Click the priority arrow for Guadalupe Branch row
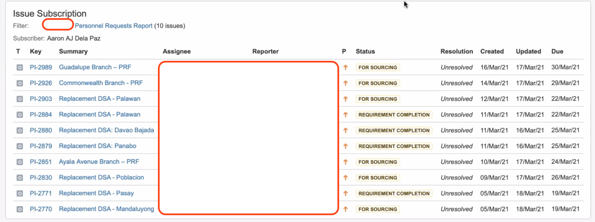 (x=346, y=67)
